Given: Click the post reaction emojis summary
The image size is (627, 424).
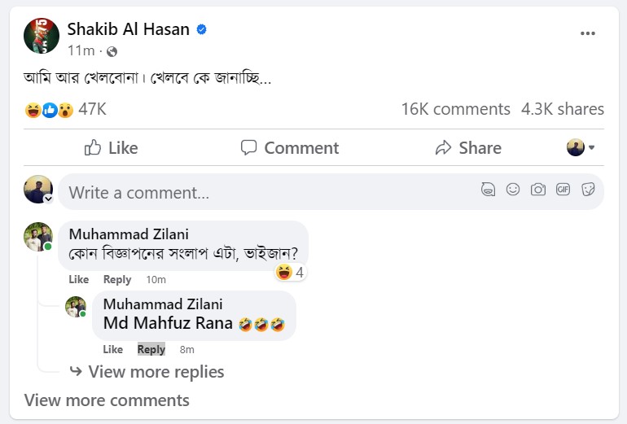Looking at the screenshot, I should (x=50, y=109).
